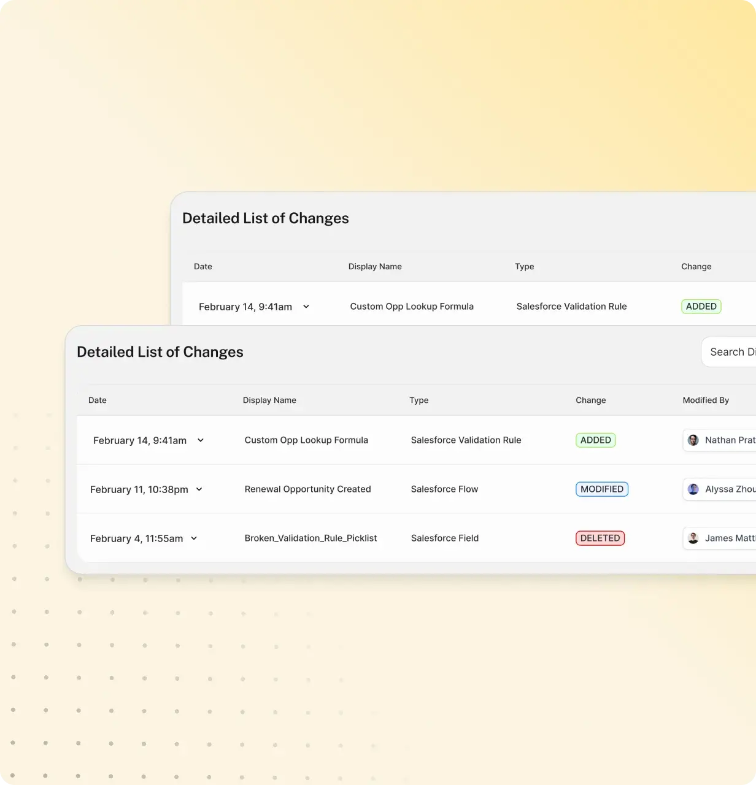Open Custom Opp Lookup Formula in front panel
The width and height of the screenshot is (756, 785).
pos(306,440)
